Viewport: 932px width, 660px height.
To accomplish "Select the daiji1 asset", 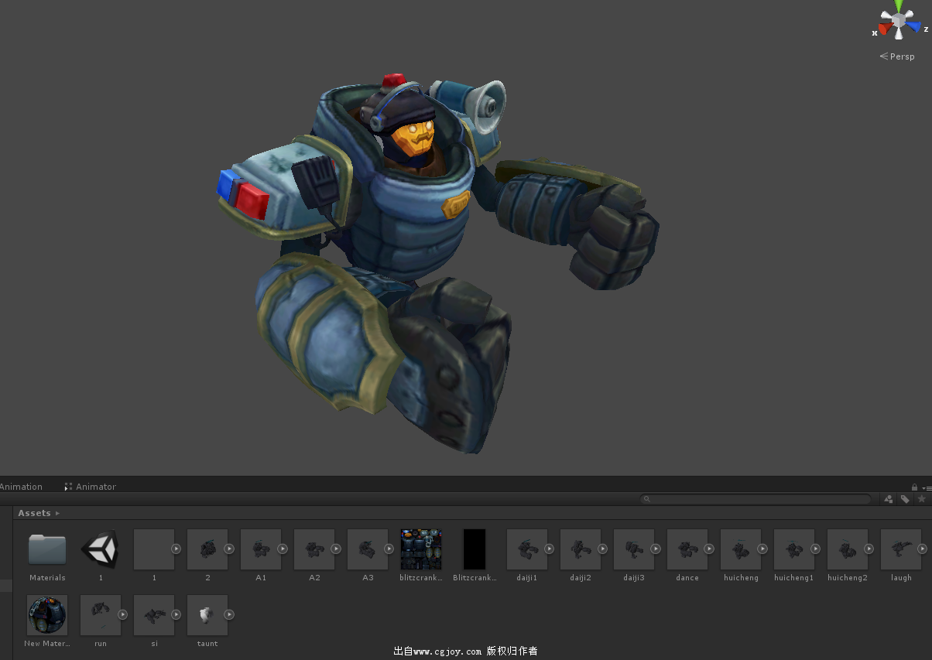I will point(527,549).
